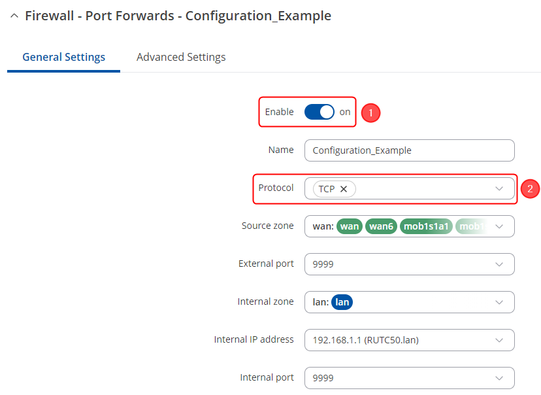This screenshot has width=541, height=395.
Task: Click the Name input field
Action: coord(409,150)
